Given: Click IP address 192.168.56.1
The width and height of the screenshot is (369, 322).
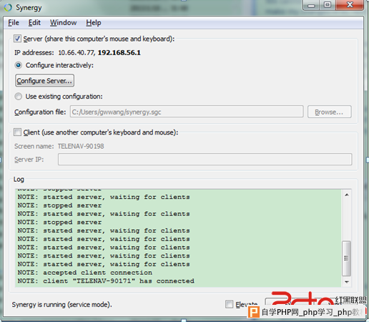Looking at the screenshot, I should pos(119,52).
